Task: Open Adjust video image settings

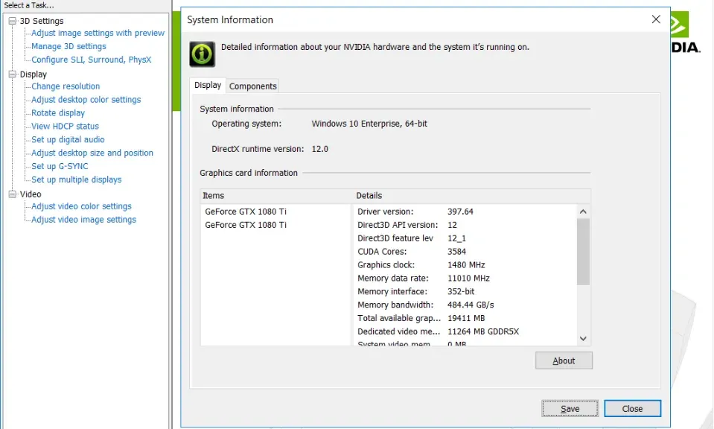Action: (x=84, y=220)
